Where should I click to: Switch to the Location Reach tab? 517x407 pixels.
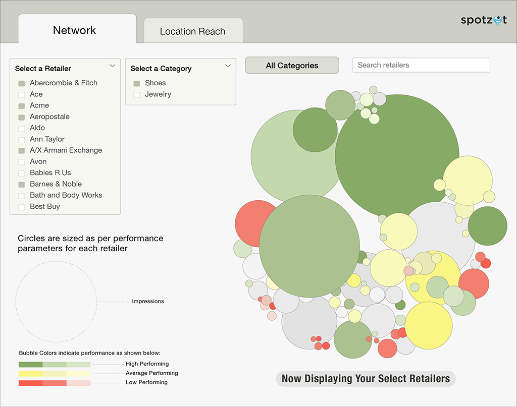[192, 31]
